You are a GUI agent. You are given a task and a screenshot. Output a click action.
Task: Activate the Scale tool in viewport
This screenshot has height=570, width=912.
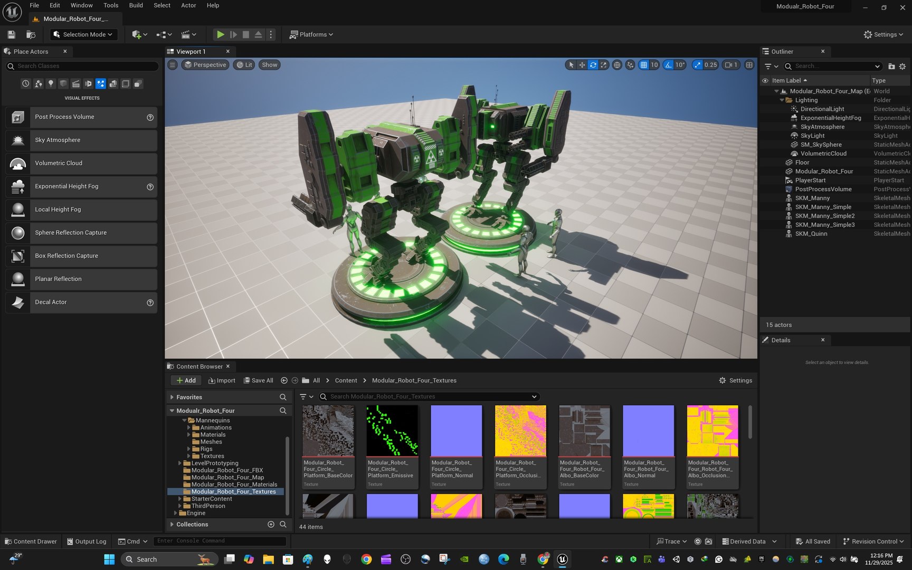(604, 65)
